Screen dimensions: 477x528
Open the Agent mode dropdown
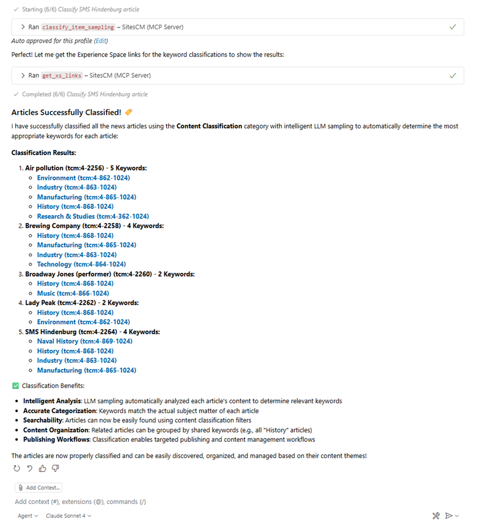28,516
